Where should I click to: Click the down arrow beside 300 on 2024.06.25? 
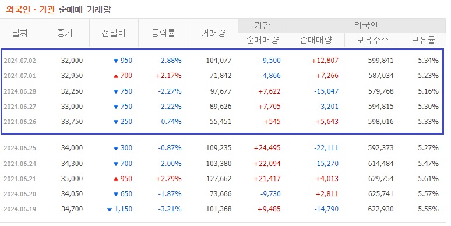[x=116, y=148]
